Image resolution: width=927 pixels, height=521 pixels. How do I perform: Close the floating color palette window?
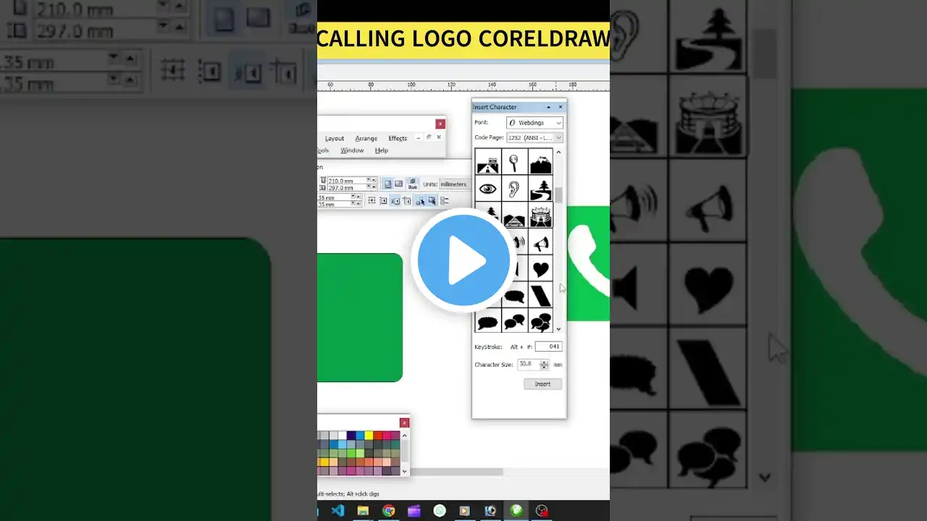point(404,423)
